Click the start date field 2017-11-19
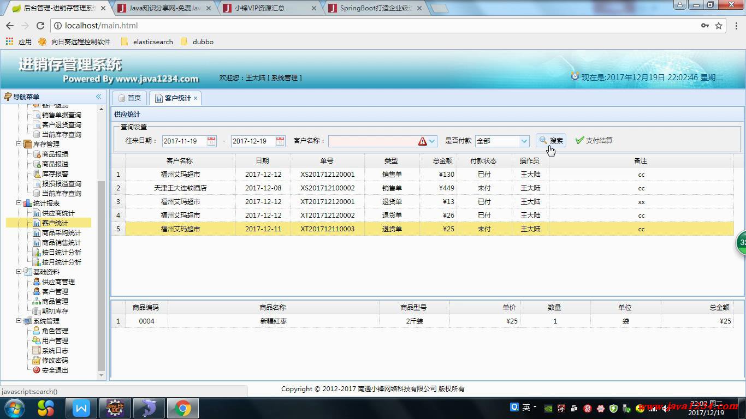Viewport: 746px width, 419px height. (184, 141)
